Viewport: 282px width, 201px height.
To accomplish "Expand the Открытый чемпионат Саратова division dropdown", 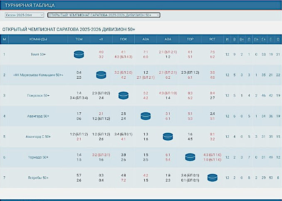I will pyautogui.click(x=104, y=15).
